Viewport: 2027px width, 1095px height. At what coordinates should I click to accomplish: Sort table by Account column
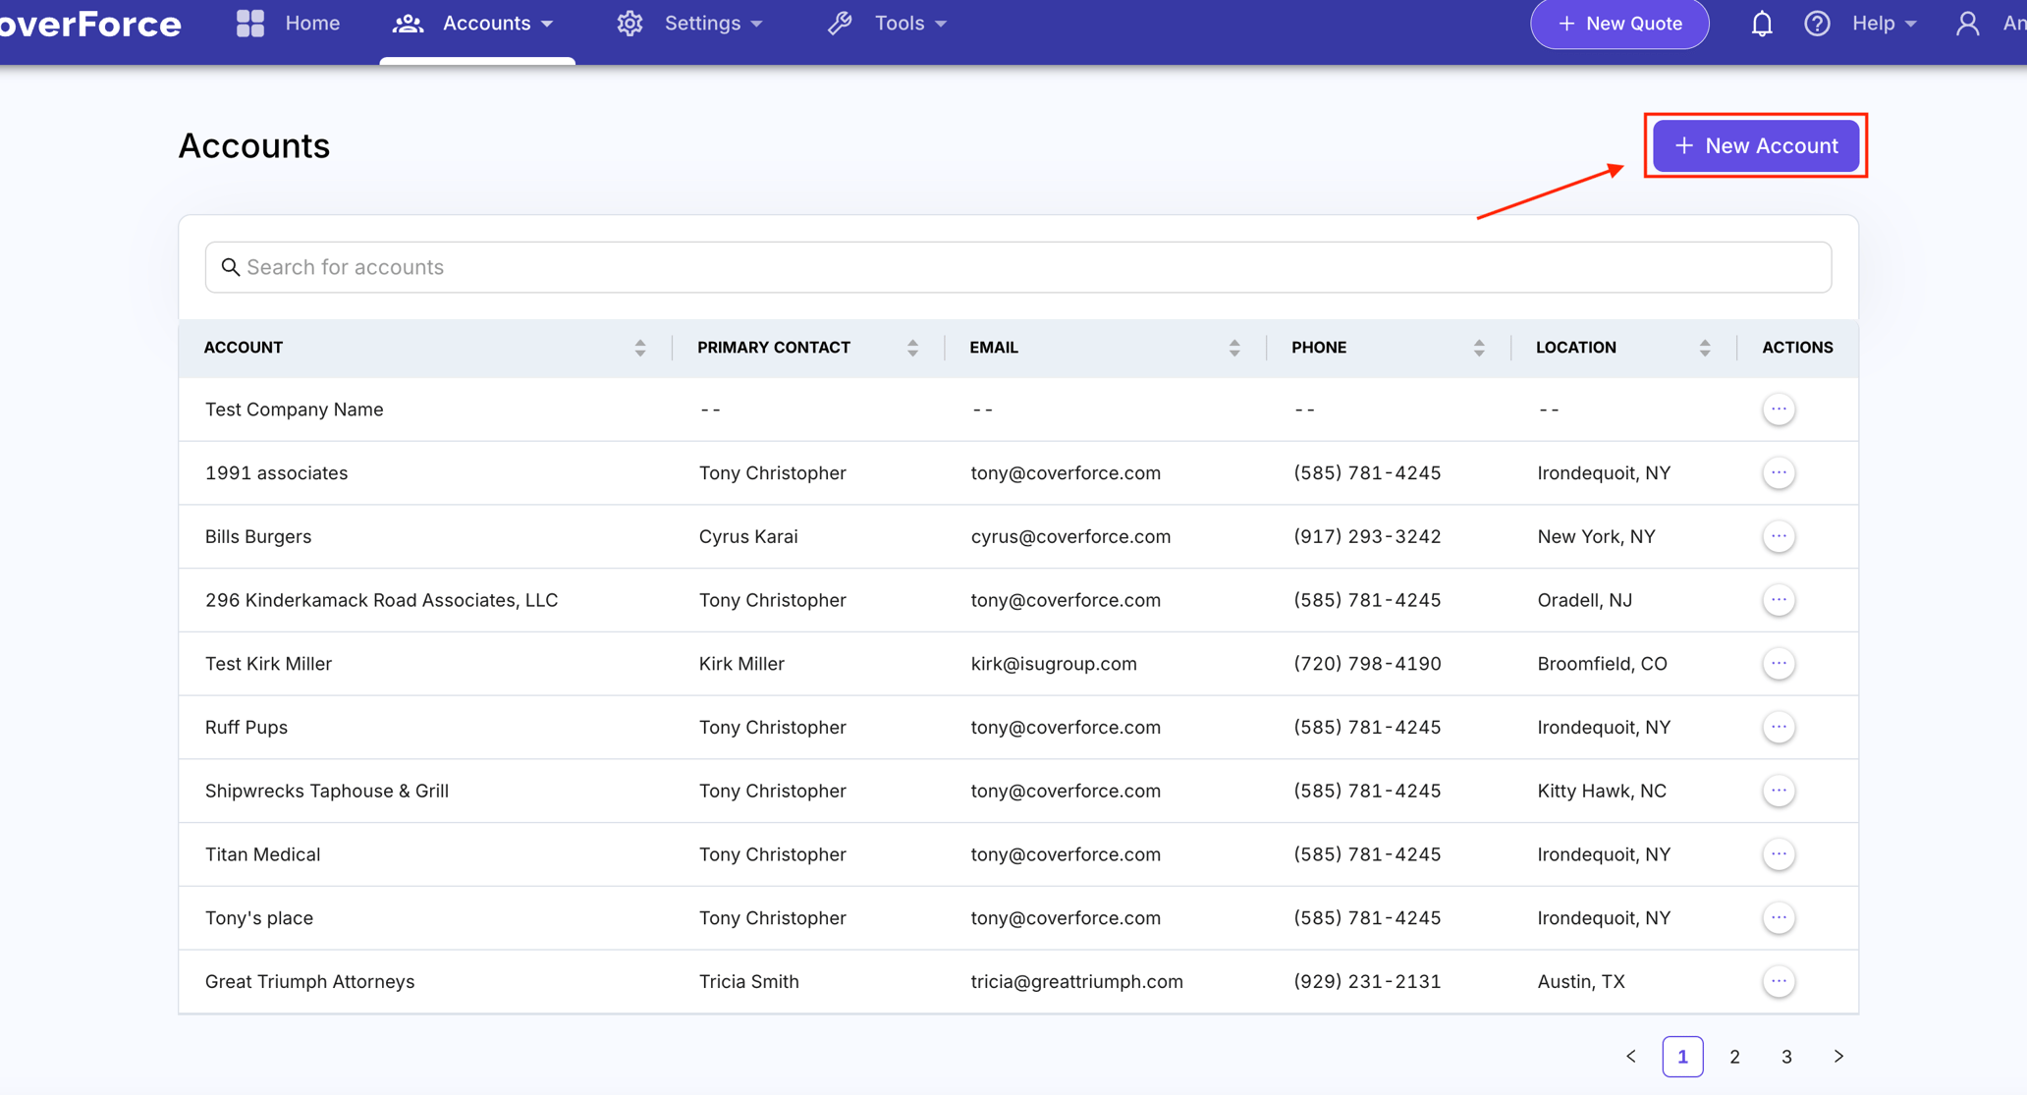click(x=639, y=348)
